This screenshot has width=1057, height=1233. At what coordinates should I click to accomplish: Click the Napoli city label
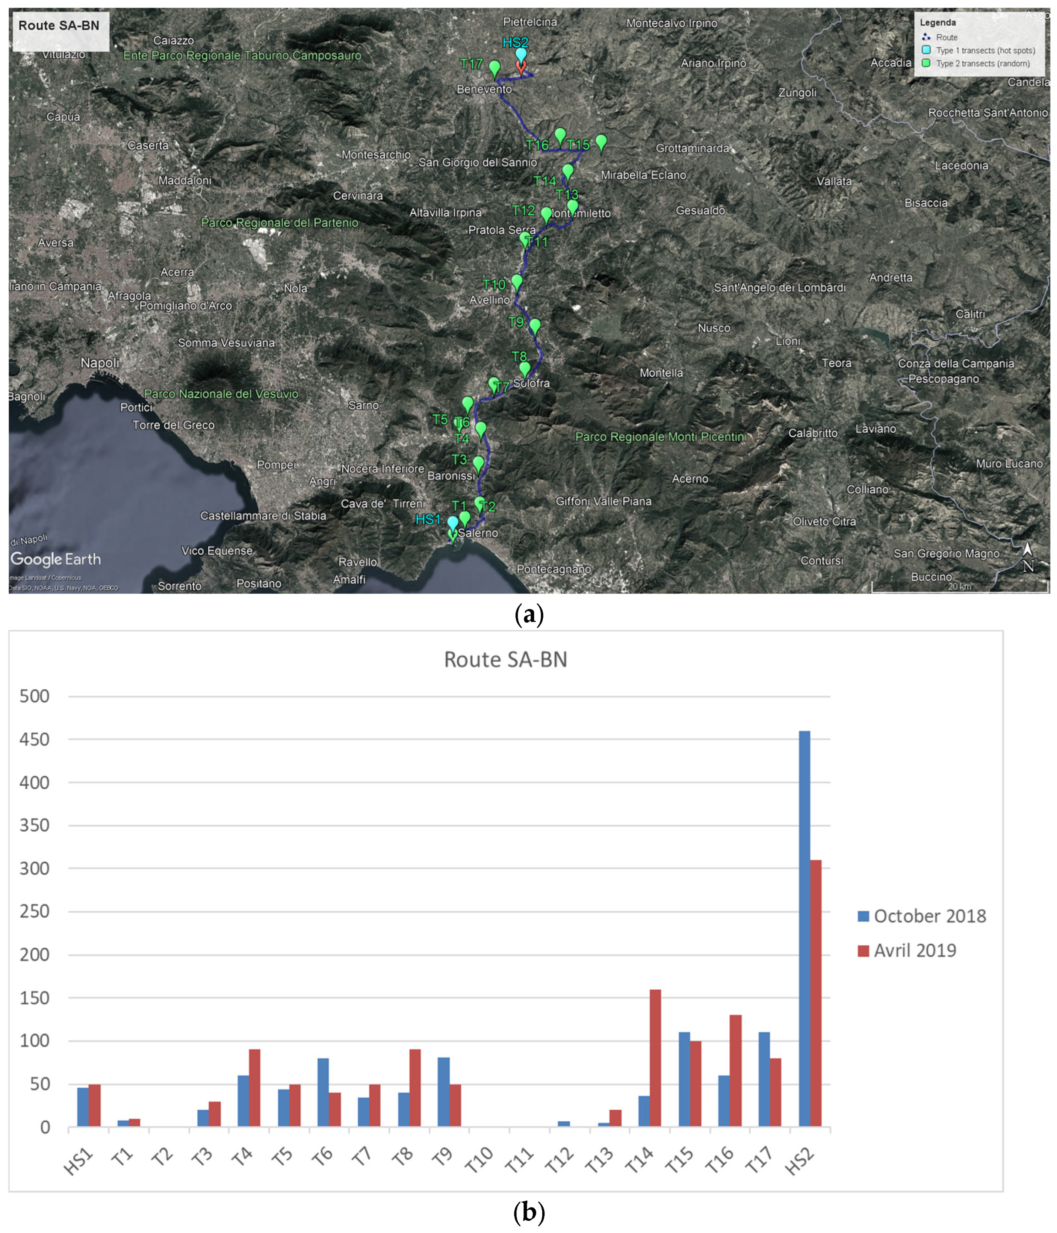tap(100, 362)
